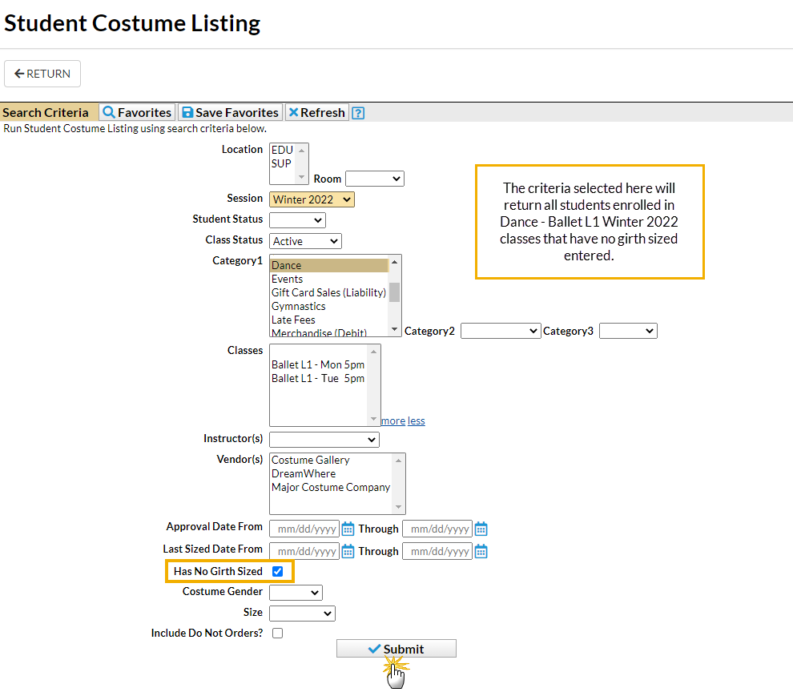Enable Include Do Not Orders checkbox
This screenshot has height=692, width=793.
277,633
